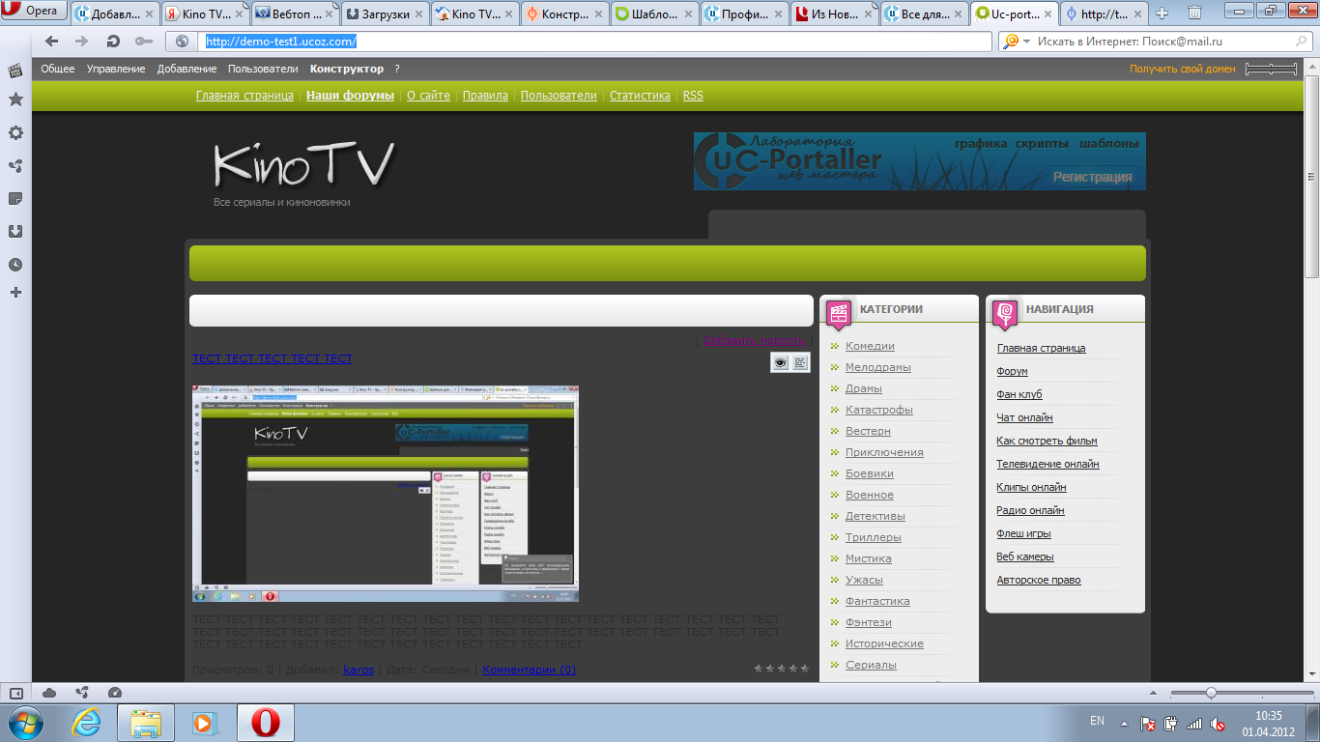Click the UC-Portaller banner image
This screenshot has width=1320, height=742.
point(919,161)
